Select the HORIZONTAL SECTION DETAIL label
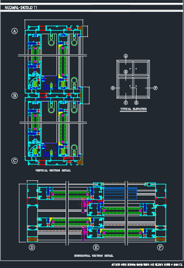This screenshot has height=268, width=184. tap(94, 256)
